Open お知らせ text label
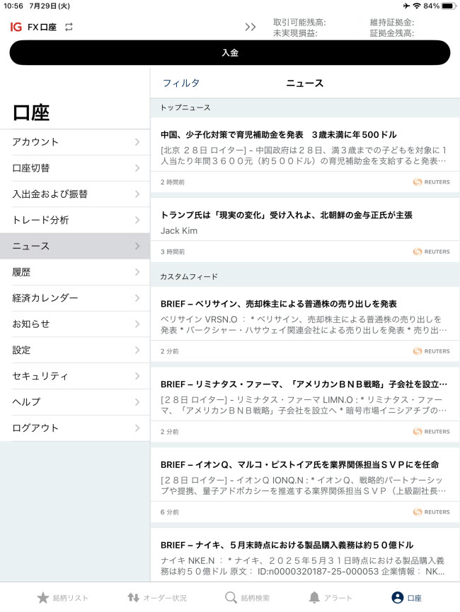This screenshot has height=612, width=460. pyautogui.click(x=31, y=324)
